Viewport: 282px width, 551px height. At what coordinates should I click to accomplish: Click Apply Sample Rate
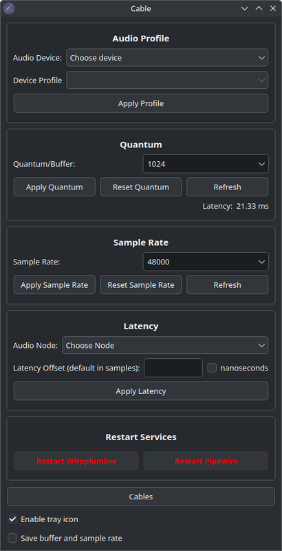tap(54, 284)
